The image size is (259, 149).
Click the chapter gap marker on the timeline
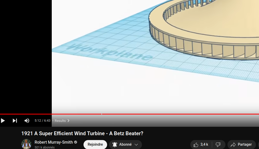coord(102,114)
